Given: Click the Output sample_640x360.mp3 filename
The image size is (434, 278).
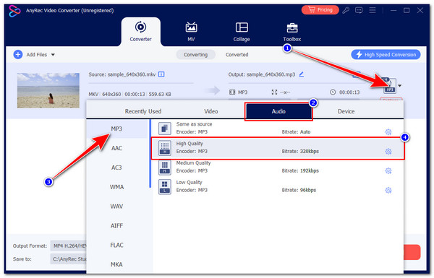Looking at the screenshot, I should click(x=271, y=74).
